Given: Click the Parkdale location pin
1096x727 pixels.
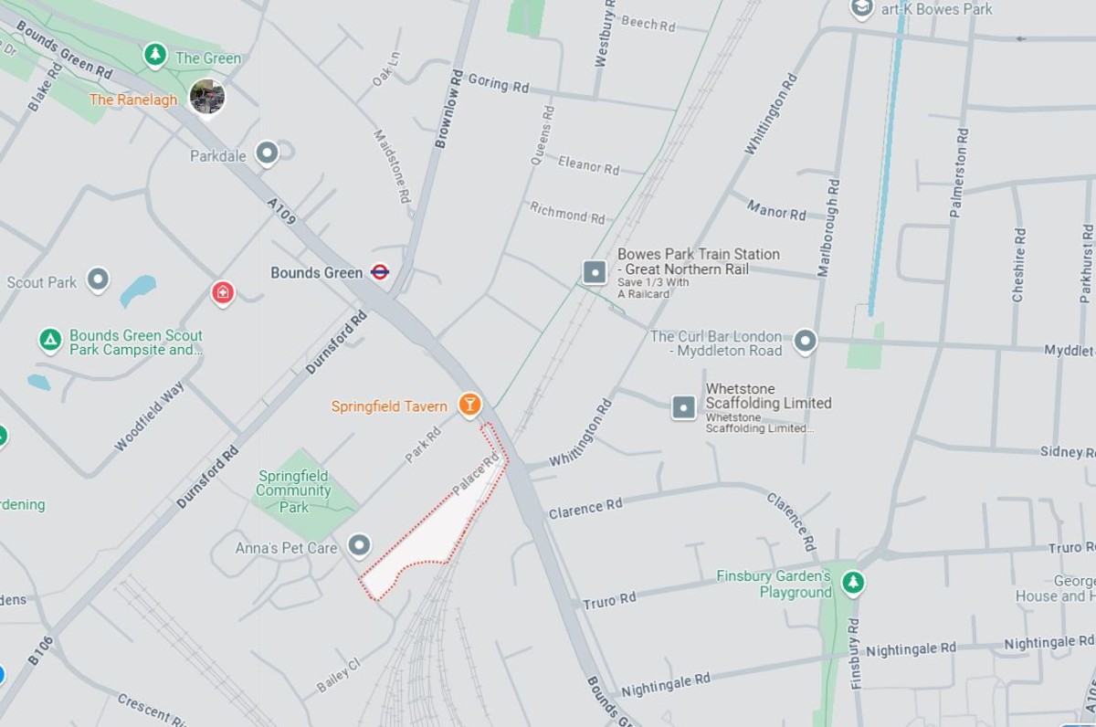Looking at the screenshot, I should click(x=267, y=153).
